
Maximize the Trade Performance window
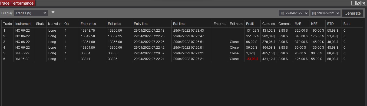tap(359, 3)
